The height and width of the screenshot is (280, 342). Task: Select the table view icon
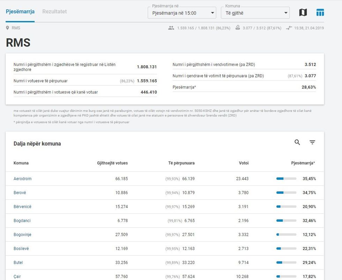point(320,13)
